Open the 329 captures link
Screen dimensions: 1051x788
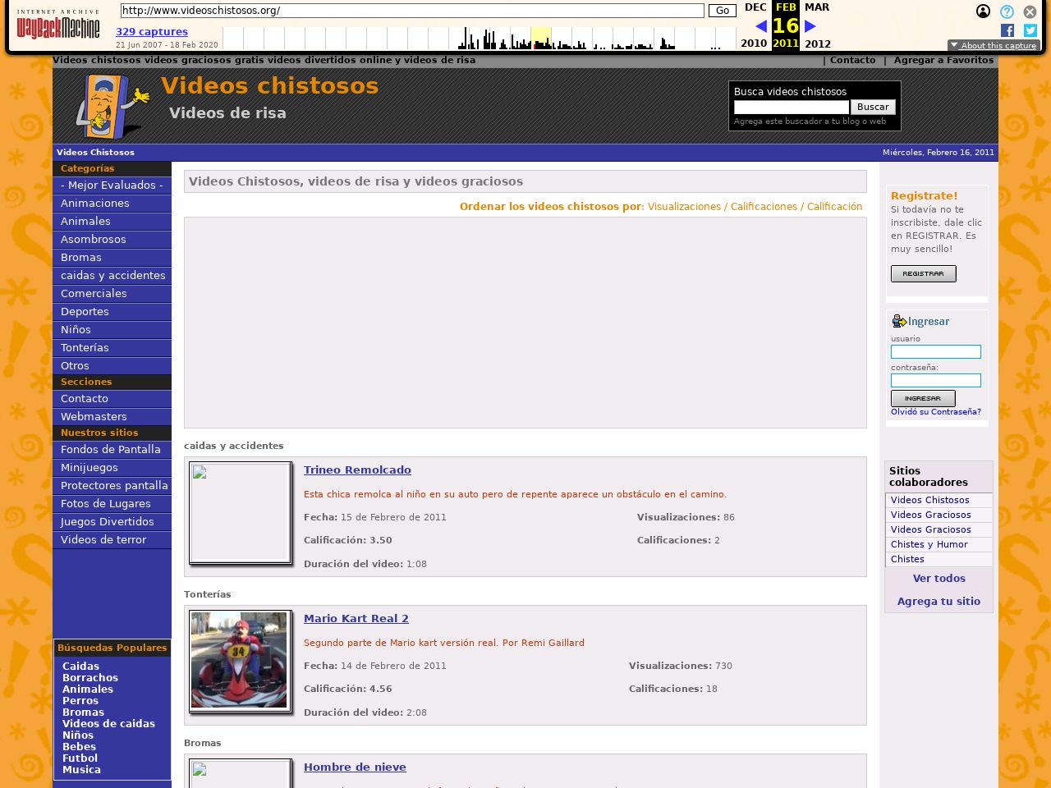pos(152,32)
